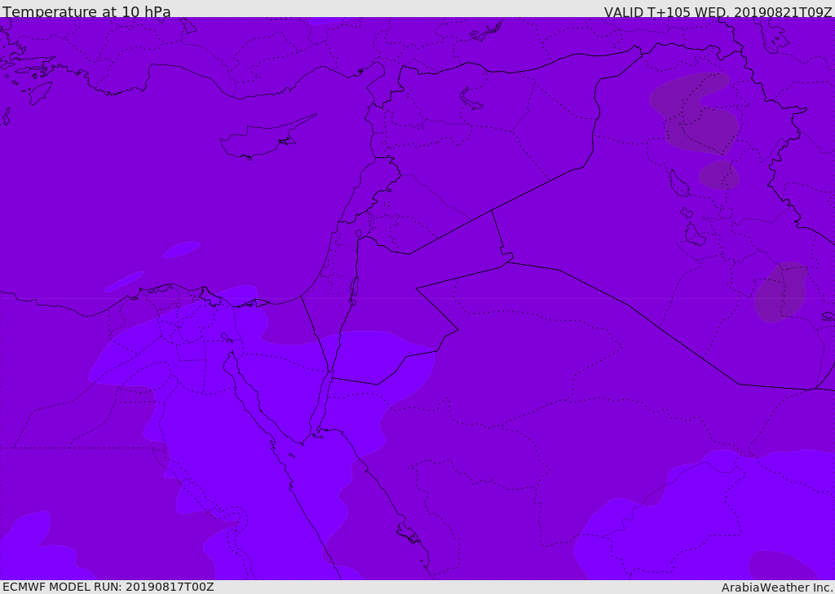
Task: Click the 'ECMWF MODEL RUN: 20190817T00Z' footer text
Action: click(108, 587)
